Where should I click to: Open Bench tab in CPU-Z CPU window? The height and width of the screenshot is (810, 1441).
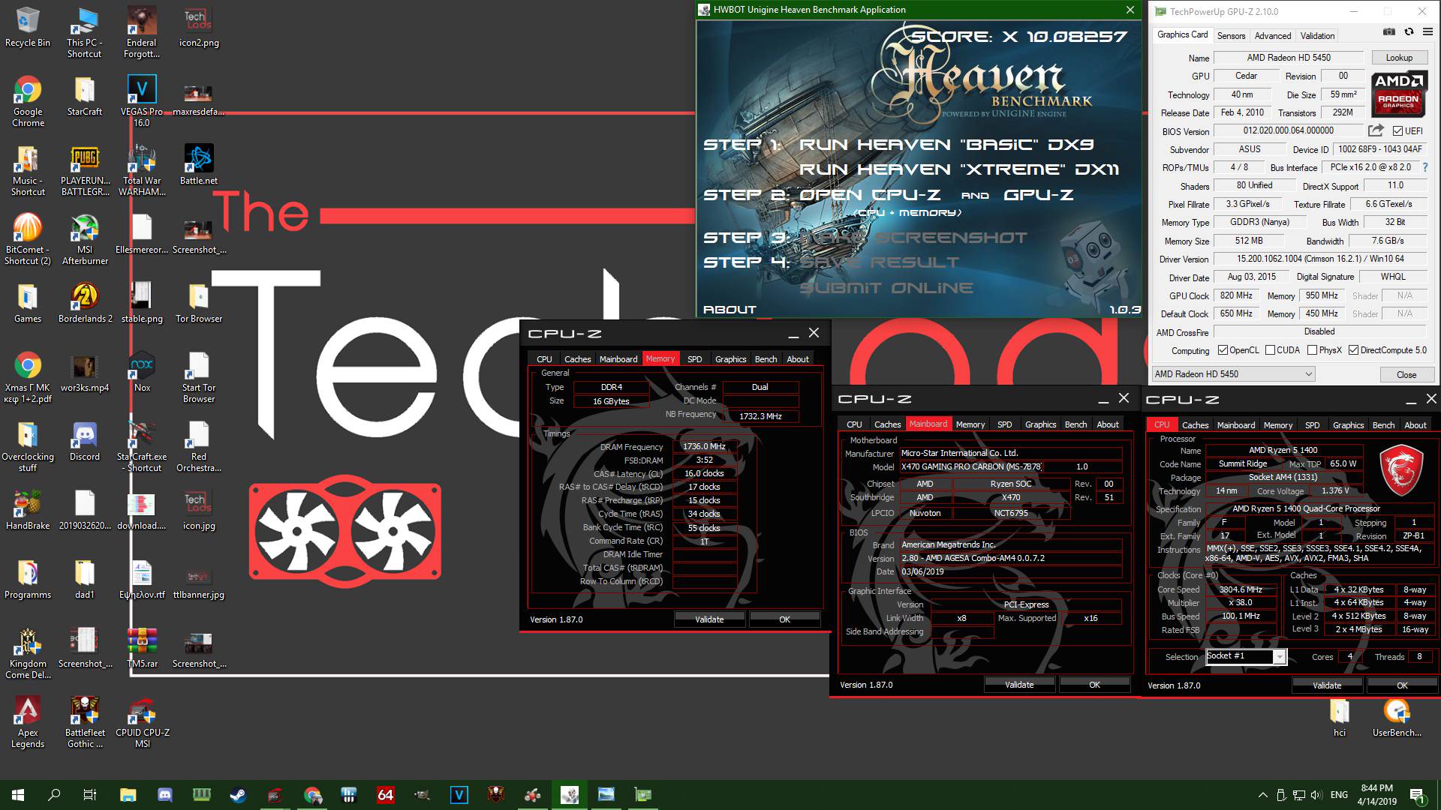[1383, 425]
